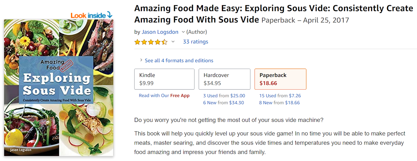View the 33 ratings link

(195, 42)
